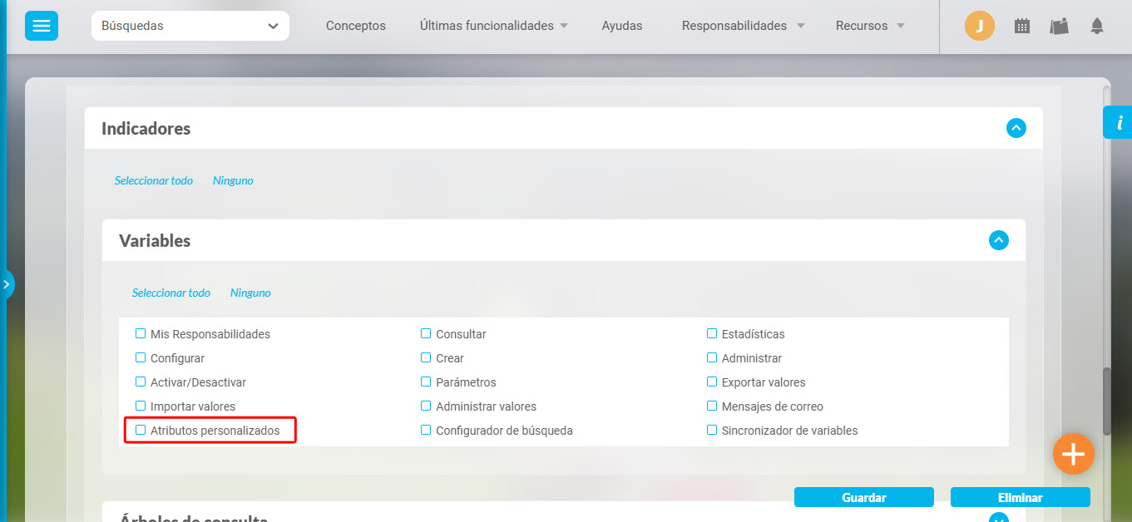Expand the left sidebar arrow handle
Screen dimensions: 1132x522
point(7,284)
